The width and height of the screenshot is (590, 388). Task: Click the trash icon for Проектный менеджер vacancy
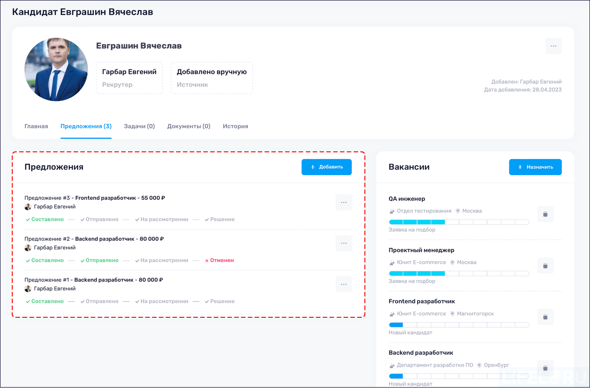tap(545, 266)
